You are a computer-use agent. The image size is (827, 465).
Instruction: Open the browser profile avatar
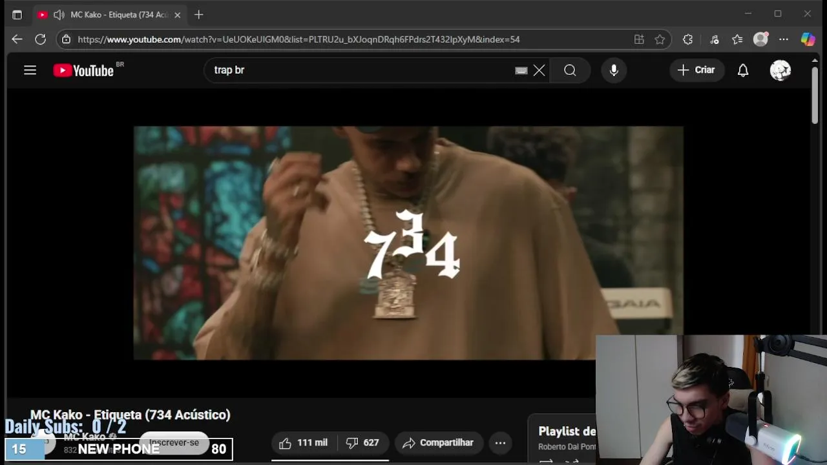[761, 39]
